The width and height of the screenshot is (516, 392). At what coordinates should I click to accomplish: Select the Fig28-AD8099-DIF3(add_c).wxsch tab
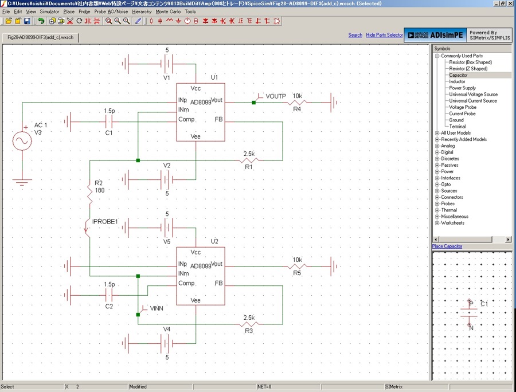tap(41, 37)
